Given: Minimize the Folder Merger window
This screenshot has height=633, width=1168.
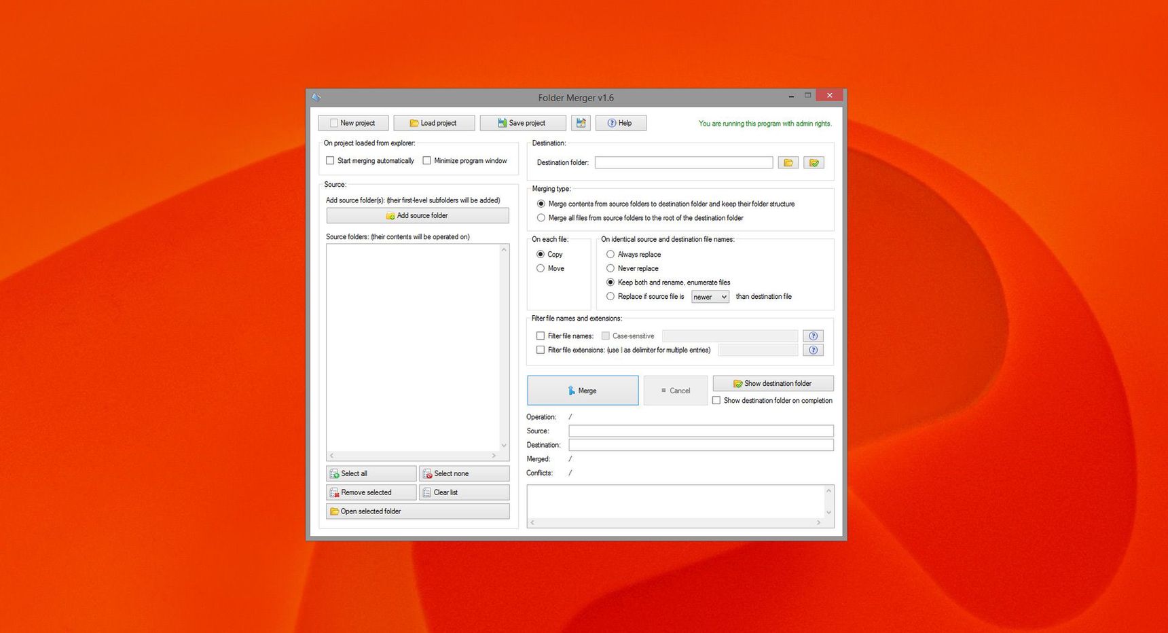Looking at the screenshot, I should pos(791,96).
